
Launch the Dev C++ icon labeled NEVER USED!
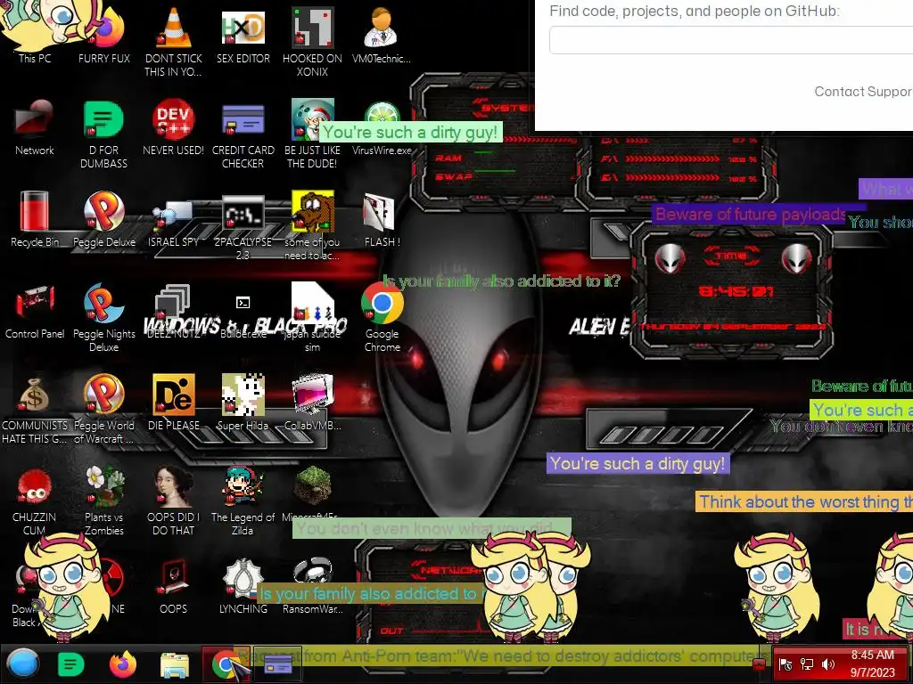[x=174, y=128]
